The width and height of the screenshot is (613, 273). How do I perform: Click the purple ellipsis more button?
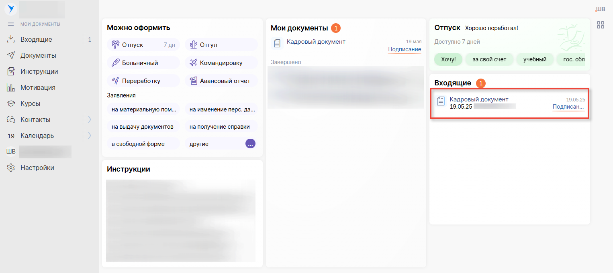click(250, 144)
